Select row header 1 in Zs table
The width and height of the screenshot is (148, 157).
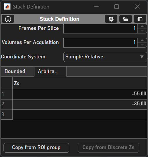pyautogui.click(x=7, y=94)
